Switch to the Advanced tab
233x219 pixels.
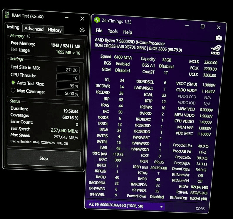(x=34, y=29)
